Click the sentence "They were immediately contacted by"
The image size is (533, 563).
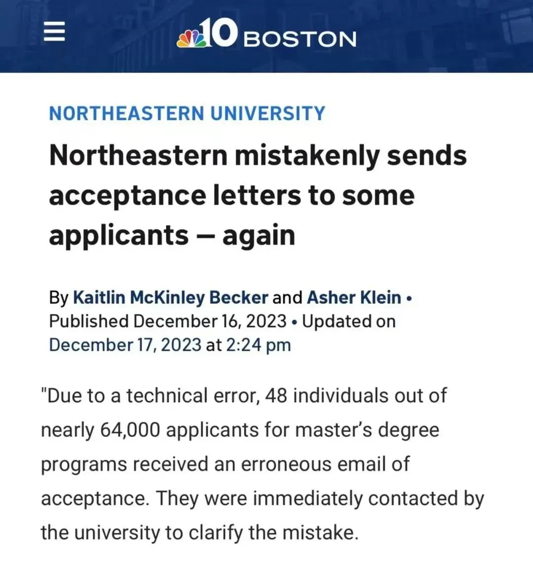point(320,499)
